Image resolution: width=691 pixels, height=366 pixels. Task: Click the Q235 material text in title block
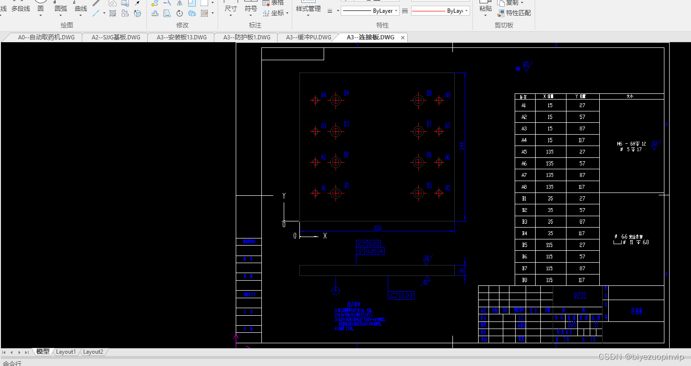click(580, 295)
